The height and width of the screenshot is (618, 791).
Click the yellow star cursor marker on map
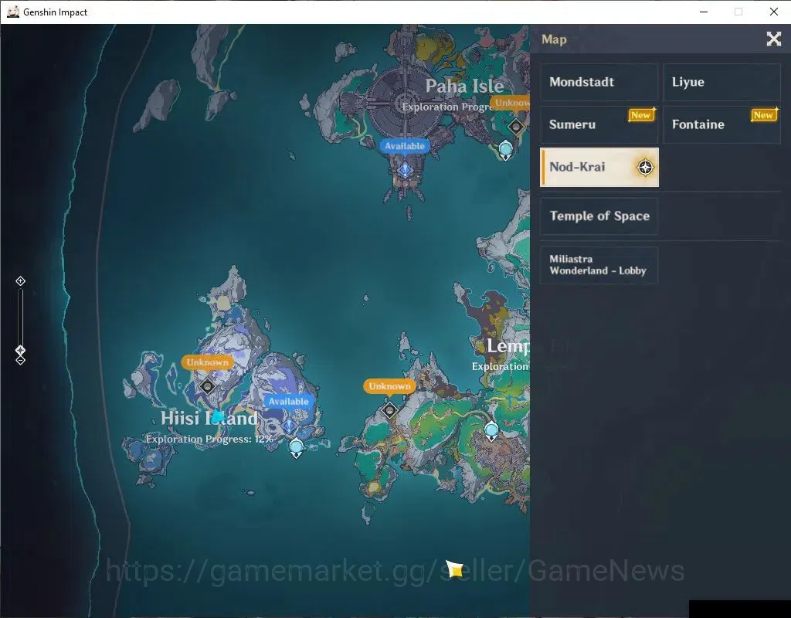pos(454,569)
